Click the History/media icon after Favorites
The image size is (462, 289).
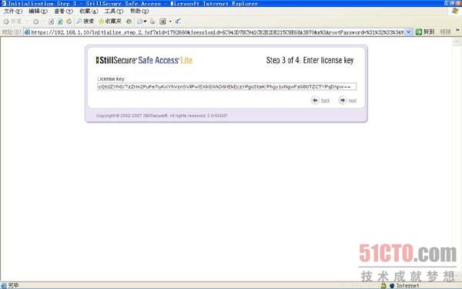tap(129, 22)
